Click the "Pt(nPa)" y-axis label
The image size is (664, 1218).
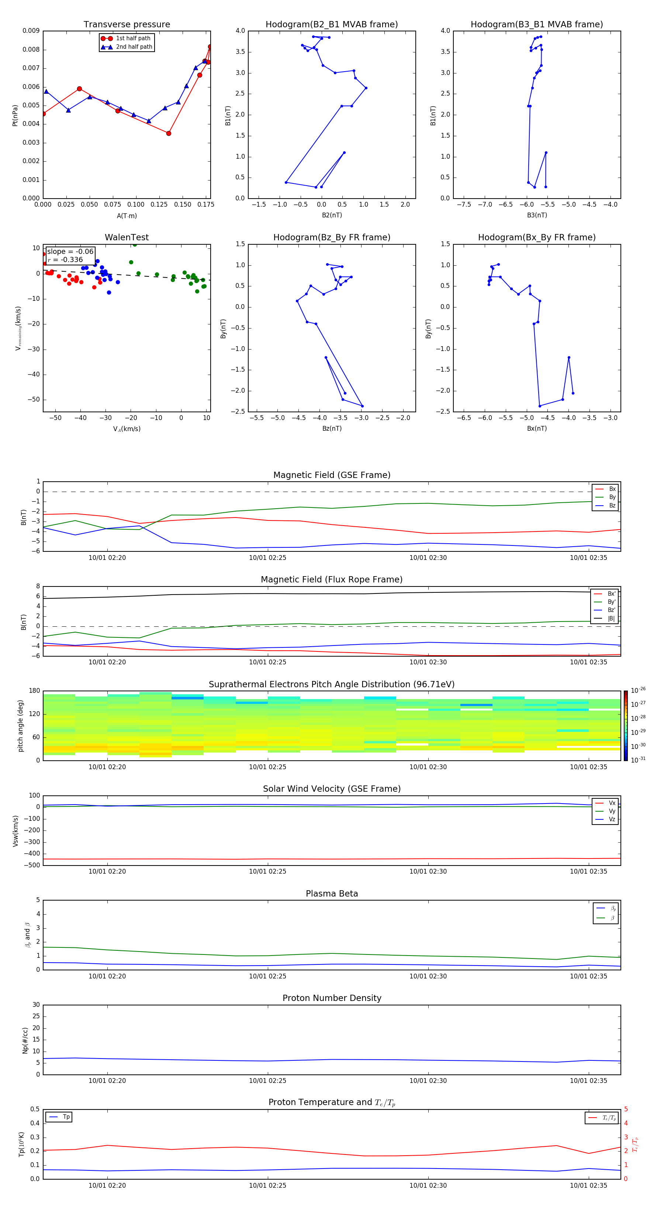pyautogui.click(x=15, y=116)
